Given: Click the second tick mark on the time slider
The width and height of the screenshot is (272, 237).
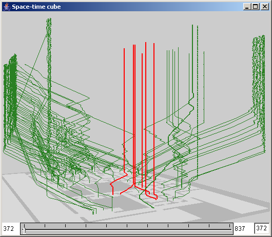Looking at the screenshot, I should point(45,226).
